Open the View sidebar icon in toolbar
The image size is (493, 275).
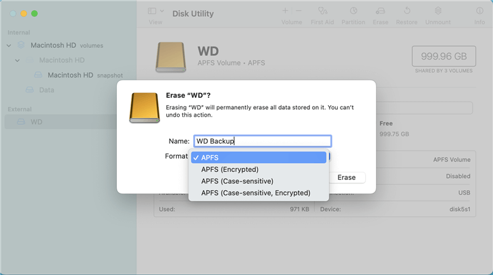point(152,11)
